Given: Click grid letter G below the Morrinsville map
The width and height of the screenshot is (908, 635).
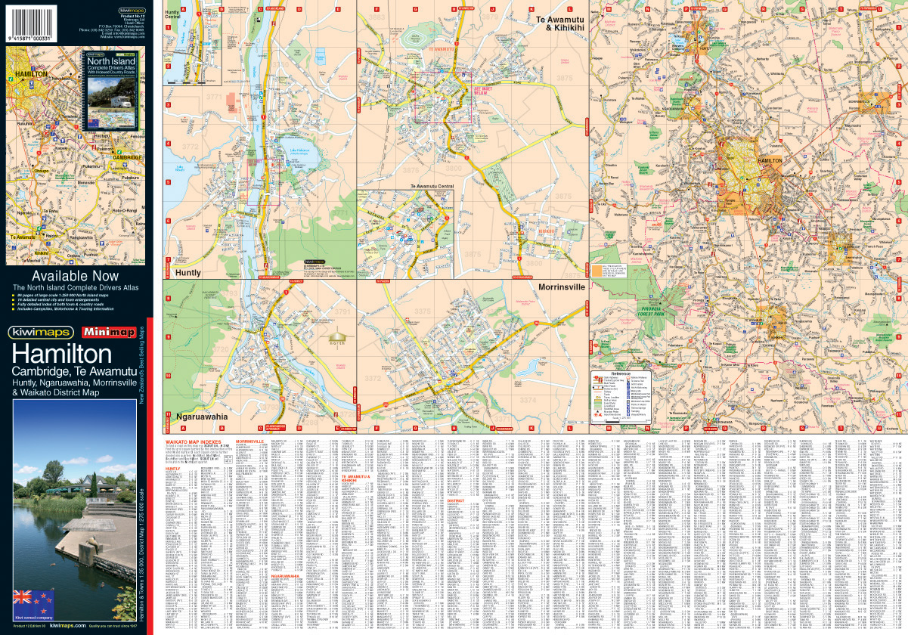Looking at the screenshot, I should [414, 428].
